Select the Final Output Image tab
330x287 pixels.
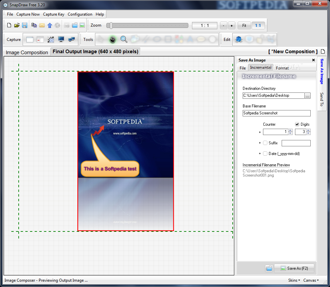tap(95, 52)
